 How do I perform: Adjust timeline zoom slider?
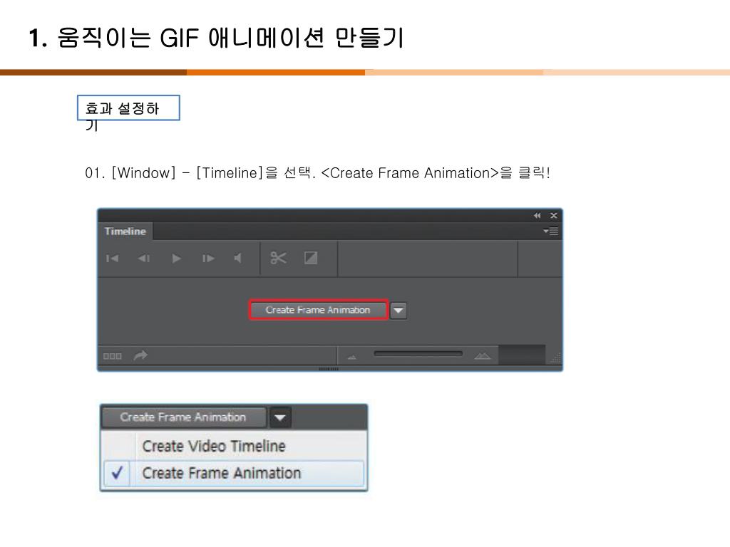pyautogui.click(x=418, y=354)
